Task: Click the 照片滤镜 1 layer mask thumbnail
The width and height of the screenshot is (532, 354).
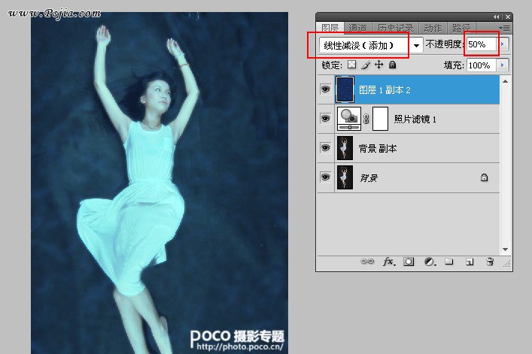Action: [381, 119]
